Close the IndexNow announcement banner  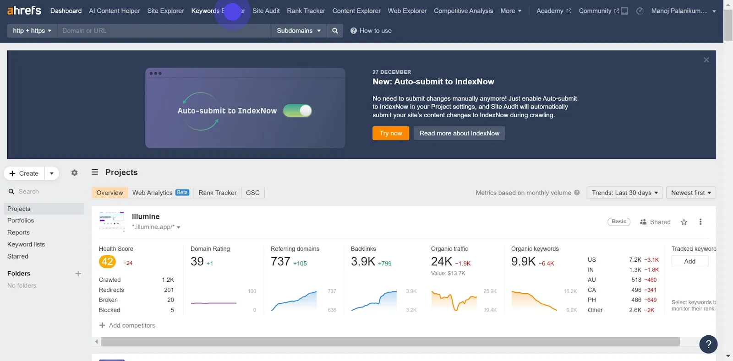click(706, 60)
